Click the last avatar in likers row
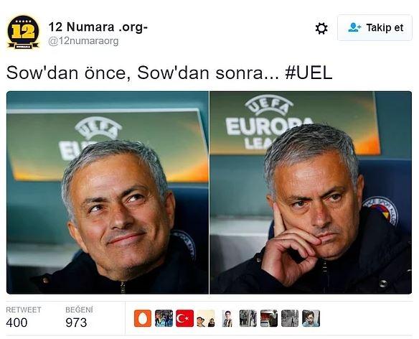This screenshot has height=339, width=419. pyautogui.click(x=311, y=318)
